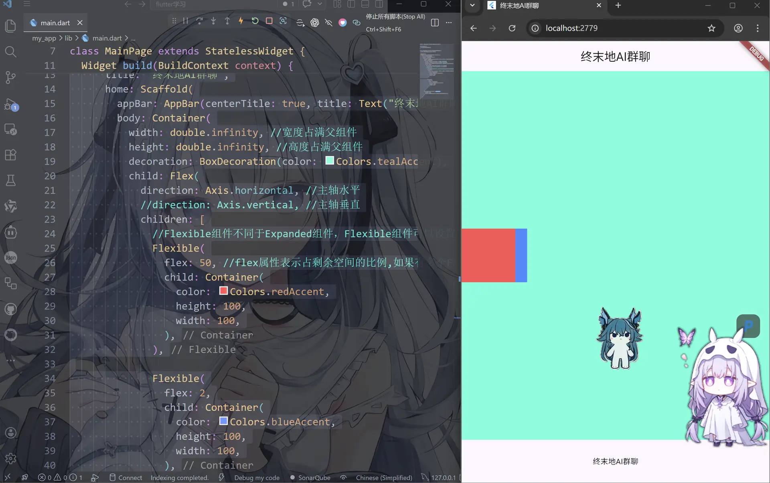This screenshot has height=483, width=770.
Task: Close the 终末地AI群聊 browser tab
Action: click(599, 5)
